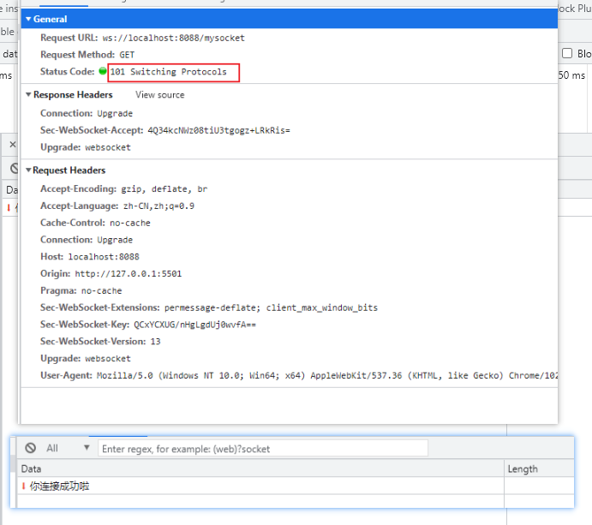This screenshot has width=592, height=525.
Task: Click the Pragma no-cache value
Action: click(x=102, y=291)
